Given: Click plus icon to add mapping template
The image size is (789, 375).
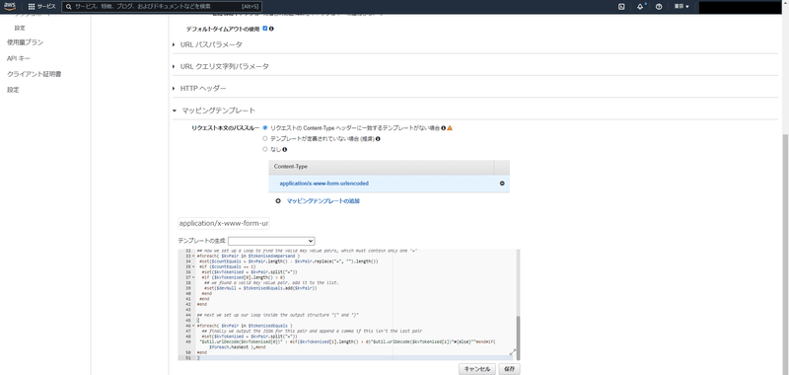Looking at the screenshot, I should click(x=278, y=200).
